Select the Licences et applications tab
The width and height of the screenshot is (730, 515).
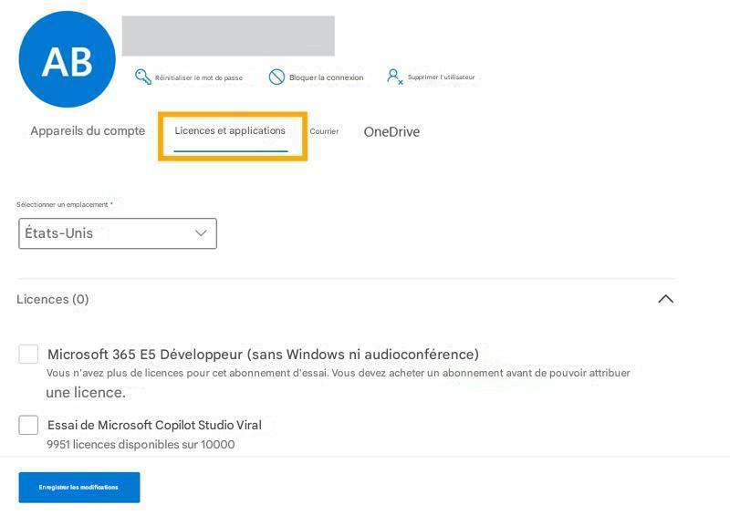231,131
